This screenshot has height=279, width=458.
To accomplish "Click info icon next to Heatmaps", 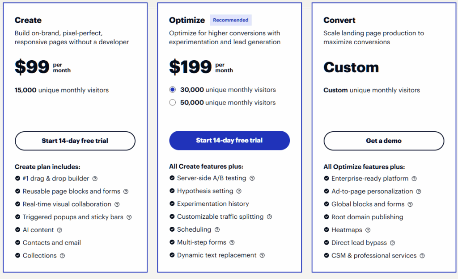I will [x=368, y=230].
